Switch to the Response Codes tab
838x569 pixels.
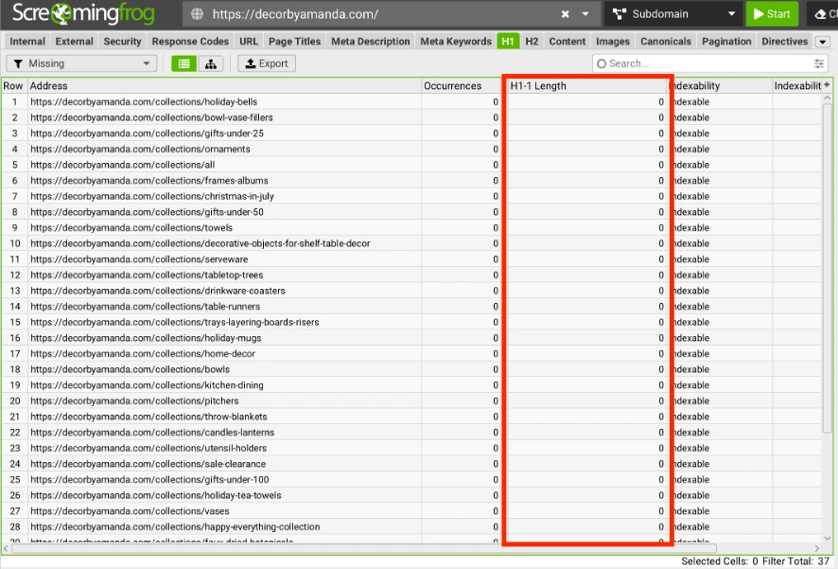click(190, 42)
